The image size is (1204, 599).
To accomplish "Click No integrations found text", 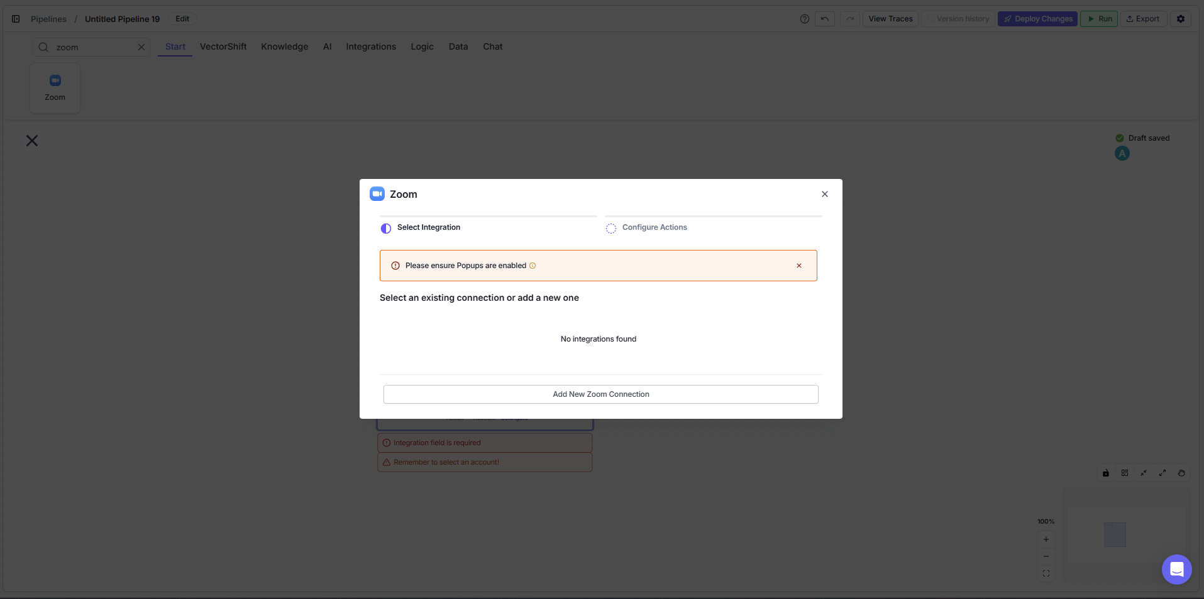I will tap(599, 339).
